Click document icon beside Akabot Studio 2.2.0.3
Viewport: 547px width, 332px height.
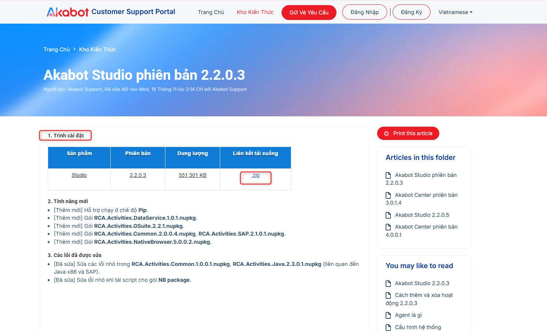pos(388,283)
